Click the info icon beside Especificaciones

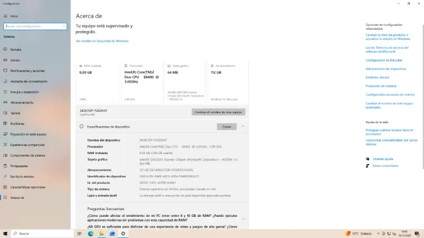click(x=81, y=126)
